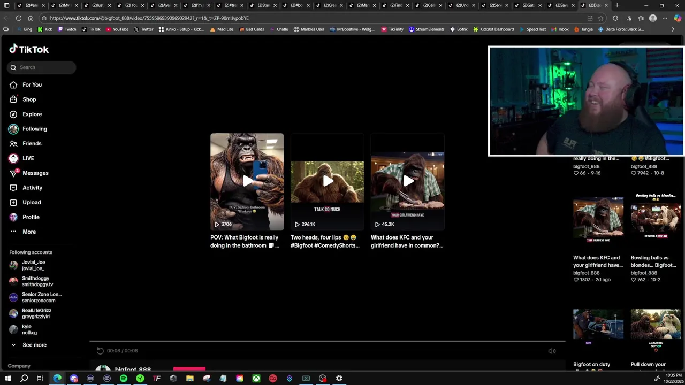Open 'Two heads, four lips' caption link
The image size is (685, 385).
tap(325, 242)
